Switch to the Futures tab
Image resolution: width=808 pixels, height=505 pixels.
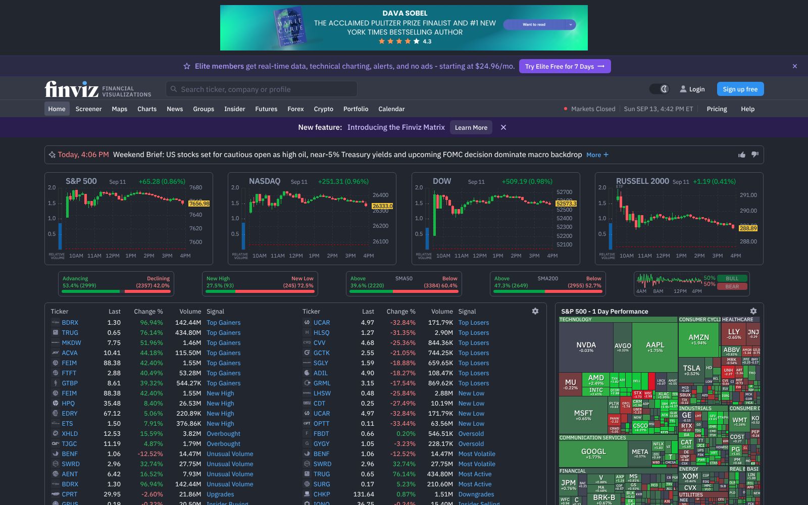tap(266, 109)
